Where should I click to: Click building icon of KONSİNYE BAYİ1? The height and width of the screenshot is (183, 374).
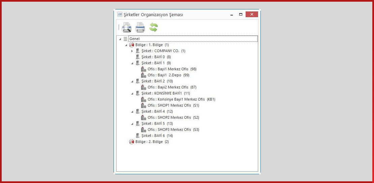[x=137, y=93]
